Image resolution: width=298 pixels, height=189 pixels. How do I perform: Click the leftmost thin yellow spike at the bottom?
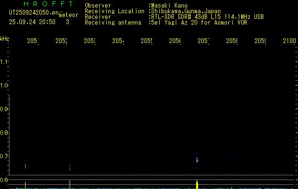(x=25, y=185)
